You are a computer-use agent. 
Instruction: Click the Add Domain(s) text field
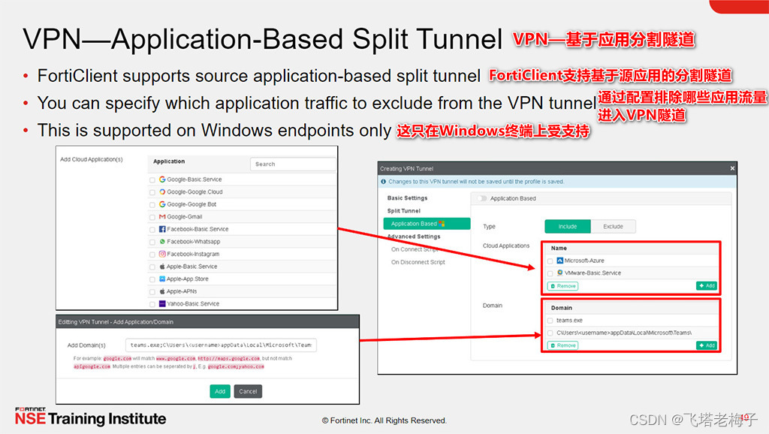(x=222, y=345)
